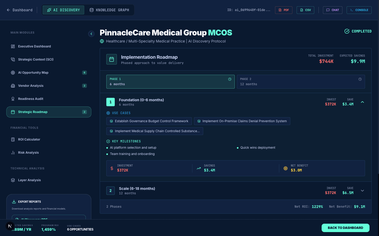379x236 pixels.
Task: Click the Phase 1 clock icon
Action: point(230,79)
